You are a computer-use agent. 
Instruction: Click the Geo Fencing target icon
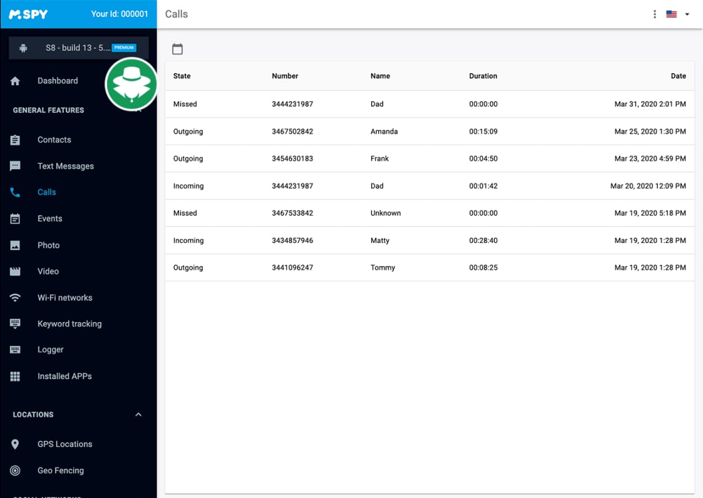click(x=15, y=471)
